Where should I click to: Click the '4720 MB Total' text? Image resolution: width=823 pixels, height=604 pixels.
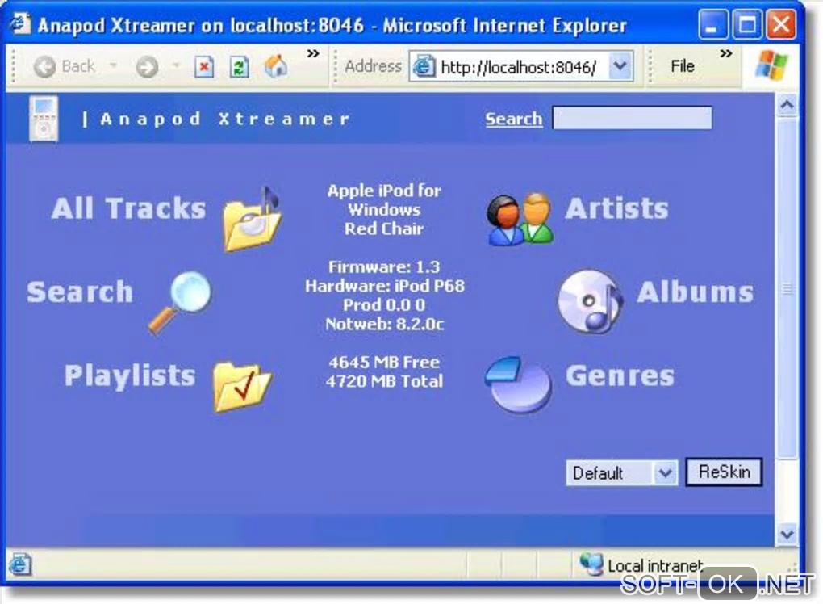pyautogui.click(x=384, y=381)
